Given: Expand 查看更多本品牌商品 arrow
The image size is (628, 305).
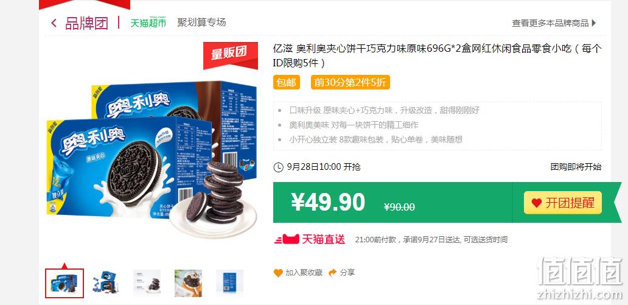Looking at the screenshot, I should click(593, 23).
